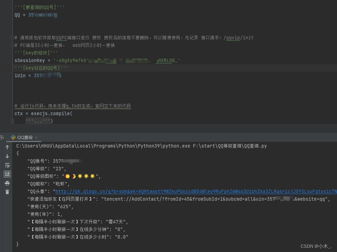
Task: Toggle the fold marker beside the PC端 comment line
Action: (12, 45)
